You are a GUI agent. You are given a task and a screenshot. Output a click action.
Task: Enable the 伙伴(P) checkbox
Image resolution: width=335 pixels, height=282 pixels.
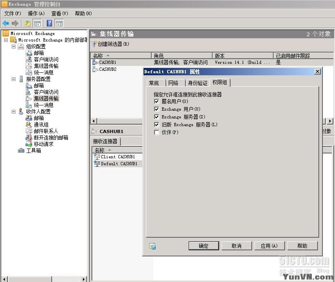click(157, 132)
